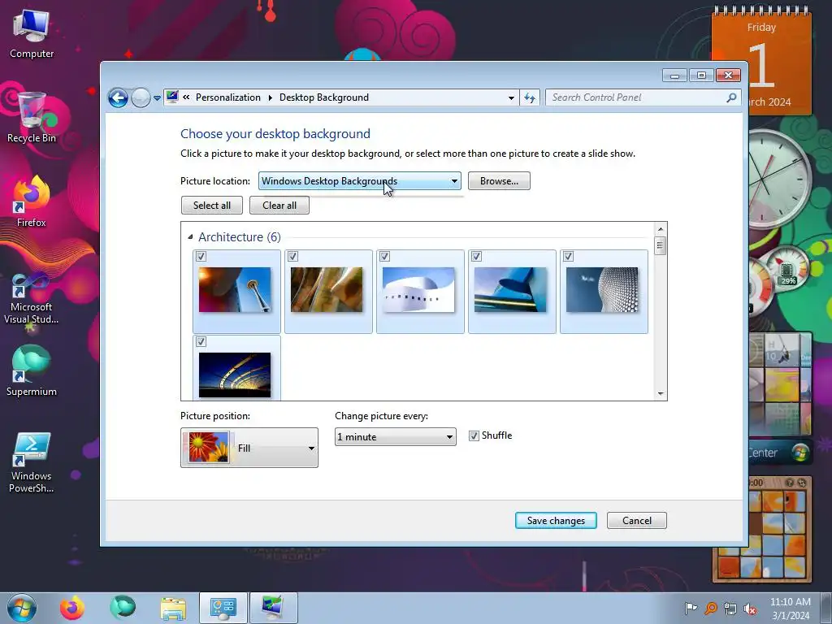This screenshot has height=624, width=832.
Task: Click the analog clock gadget
Action: [x=778, y=179]
